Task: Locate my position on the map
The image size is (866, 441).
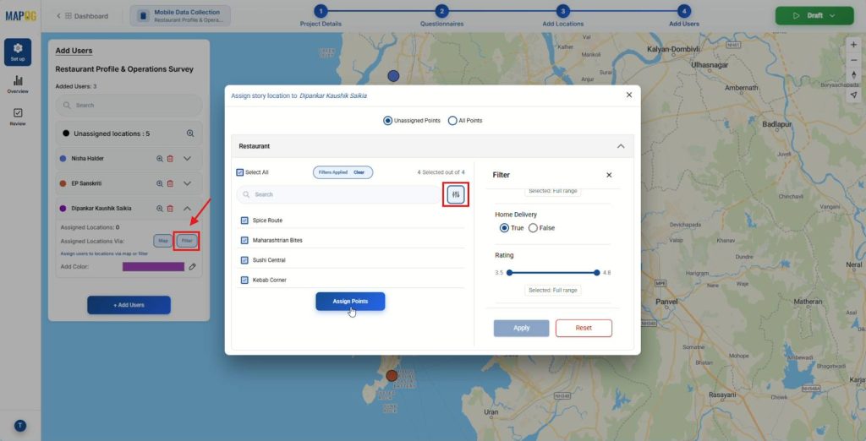Action: (854, 95)
